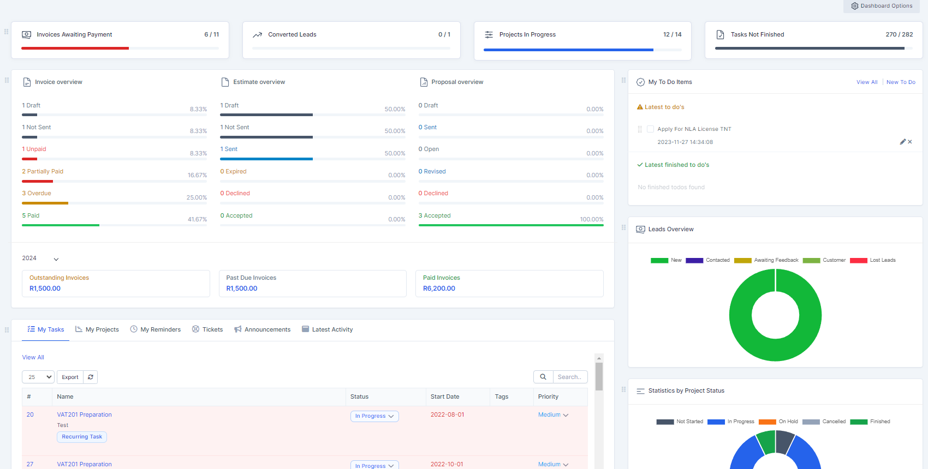Switch to the My Reminders tab

[155, 329]
